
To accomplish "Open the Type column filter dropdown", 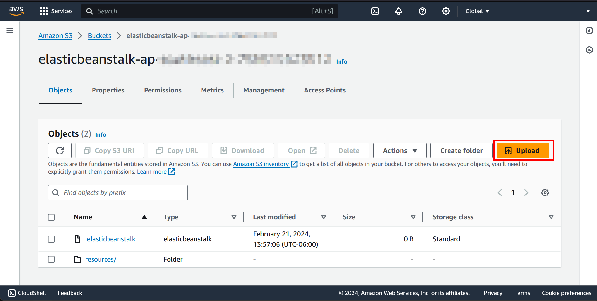I will (234, 217).
